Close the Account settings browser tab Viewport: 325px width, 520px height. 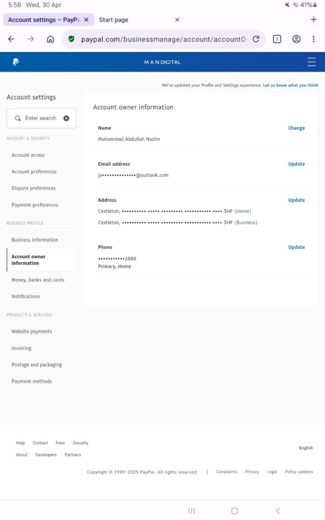(86, 19)
